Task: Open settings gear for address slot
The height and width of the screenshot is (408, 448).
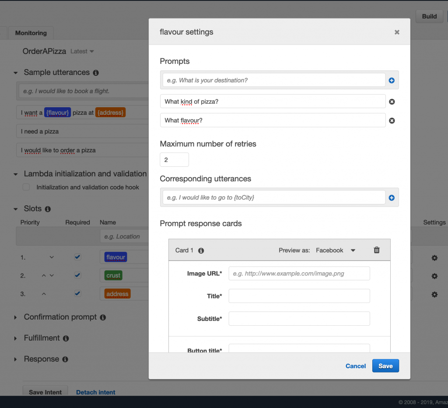Action: 434,295
